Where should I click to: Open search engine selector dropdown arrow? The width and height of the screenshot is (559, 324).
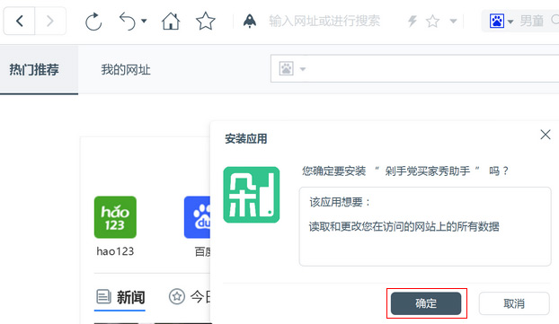pos(510,22)
